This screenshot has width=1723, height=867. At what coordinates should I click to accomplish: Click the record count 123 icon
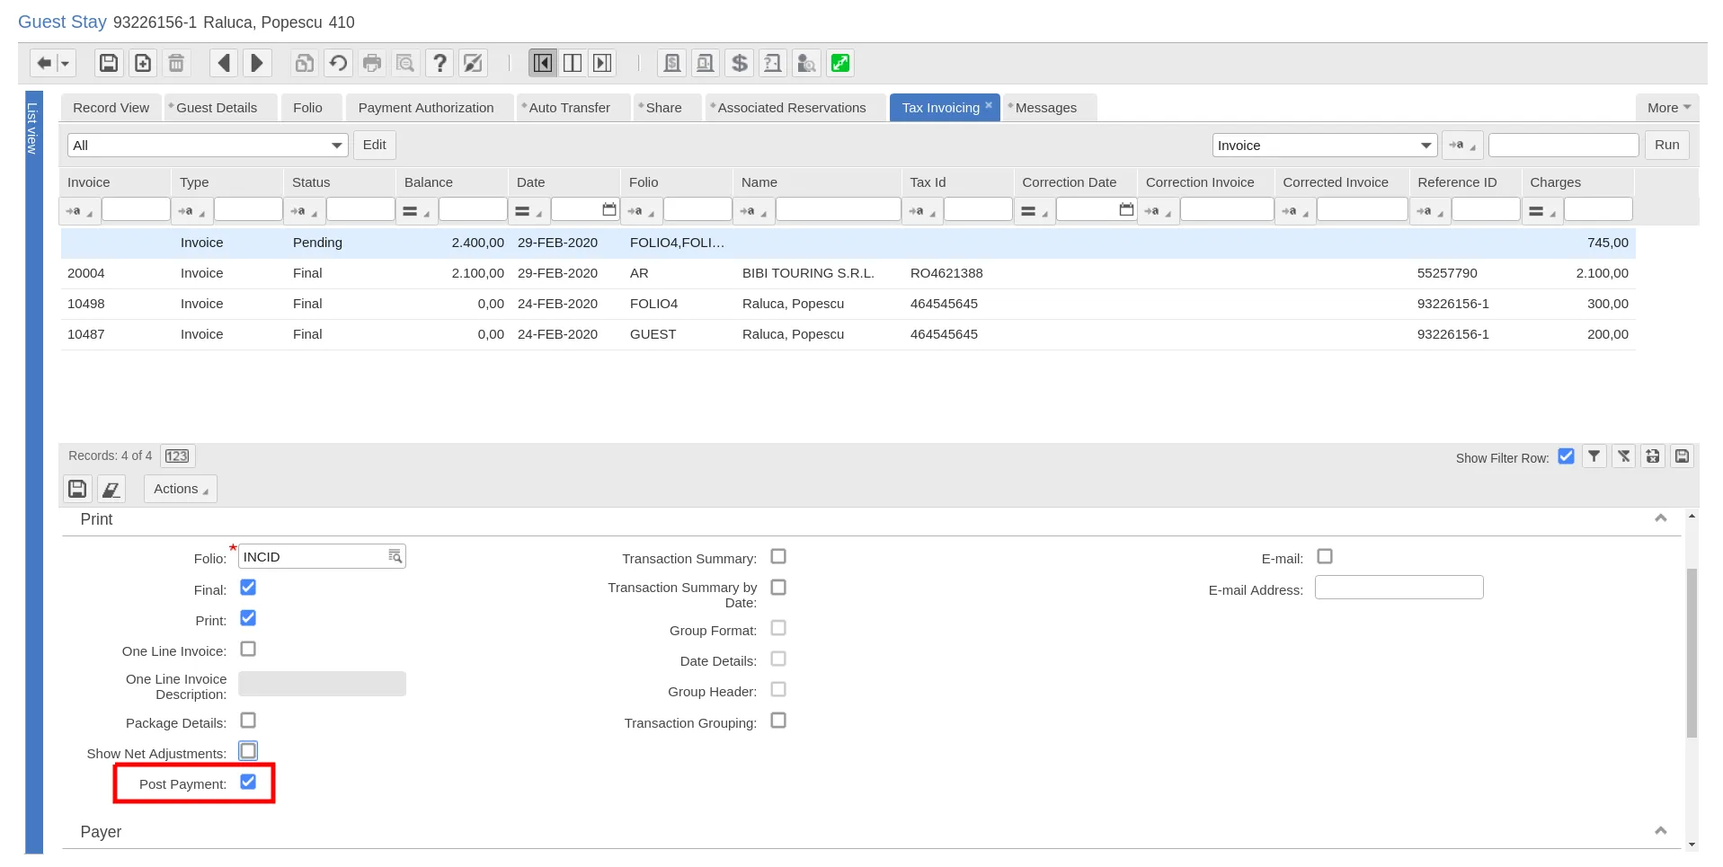coord(177,456)
